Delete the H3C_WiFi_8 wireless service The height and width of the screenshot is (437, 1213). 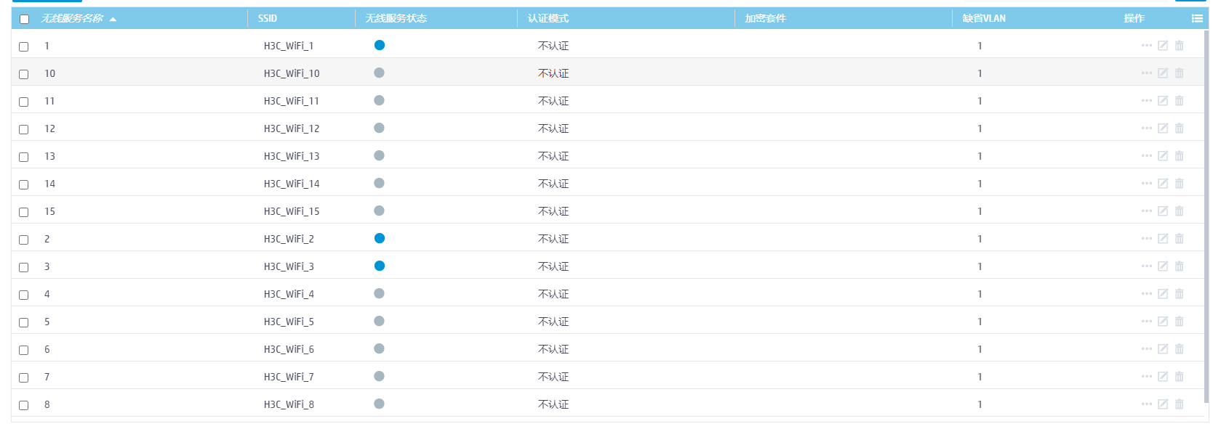click(x=1180, y=404)
